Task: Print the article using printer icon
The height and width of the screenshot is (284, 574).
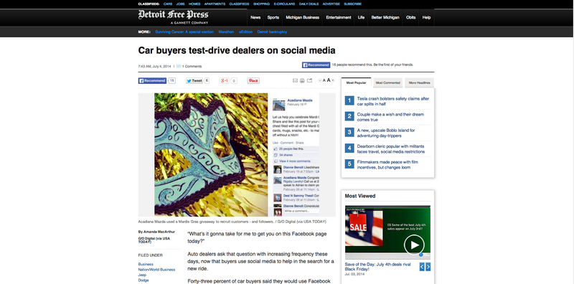Action: pyautogui.click(x=302, y=80)
